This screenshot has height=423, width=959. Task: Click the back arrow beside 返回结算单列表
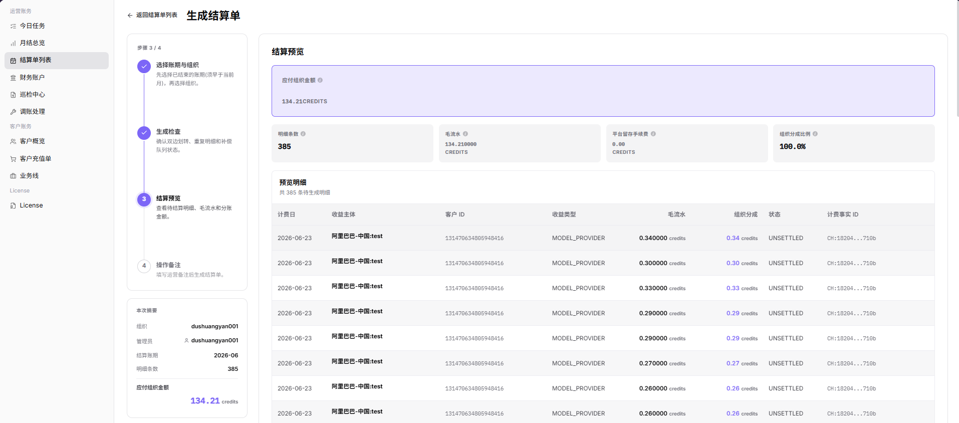coord(130,16)
